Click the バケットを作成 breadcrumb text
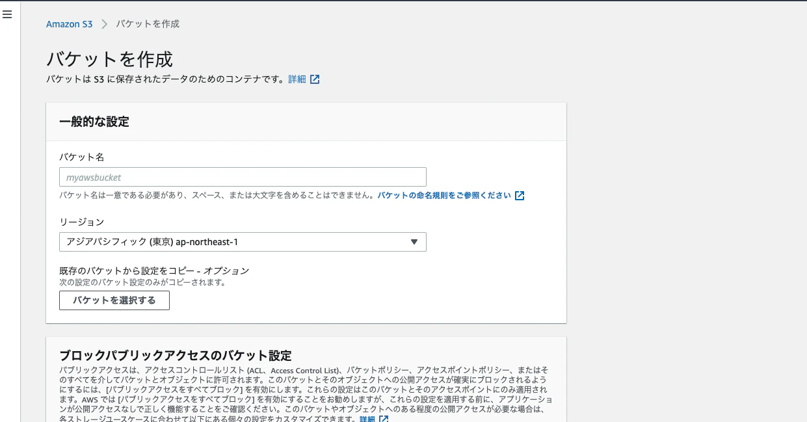 coord(148,24)
